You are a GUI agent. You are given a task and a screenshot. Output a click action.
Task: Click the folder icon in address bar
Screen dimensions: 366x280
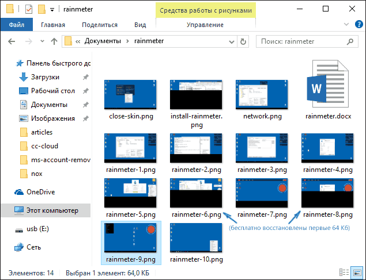point(68,41)
